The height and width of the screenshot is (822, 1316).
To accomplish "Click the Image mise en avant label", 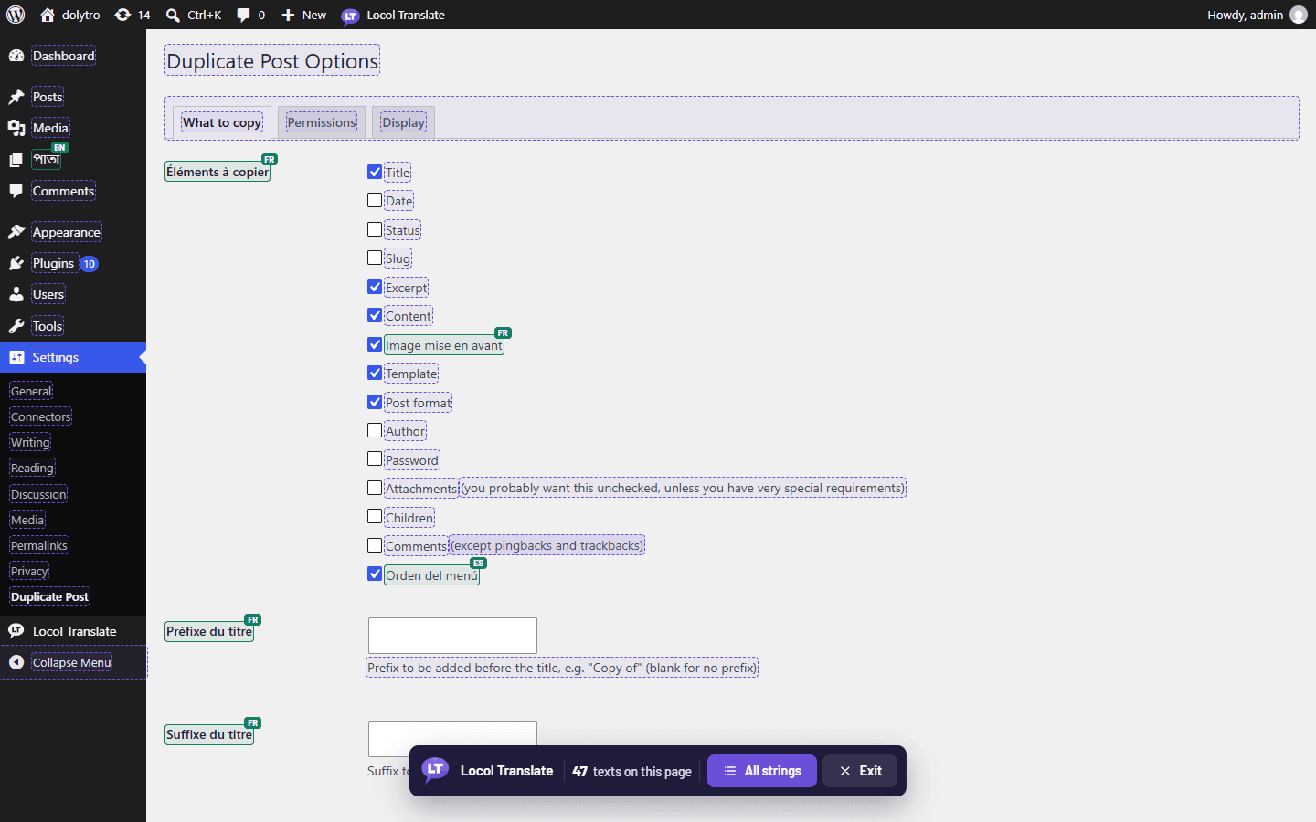I will pos(444,345).
